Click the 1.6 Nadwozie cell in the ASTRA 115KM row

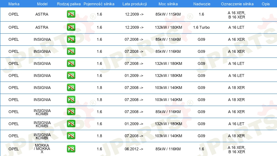(x=202, y=14)
